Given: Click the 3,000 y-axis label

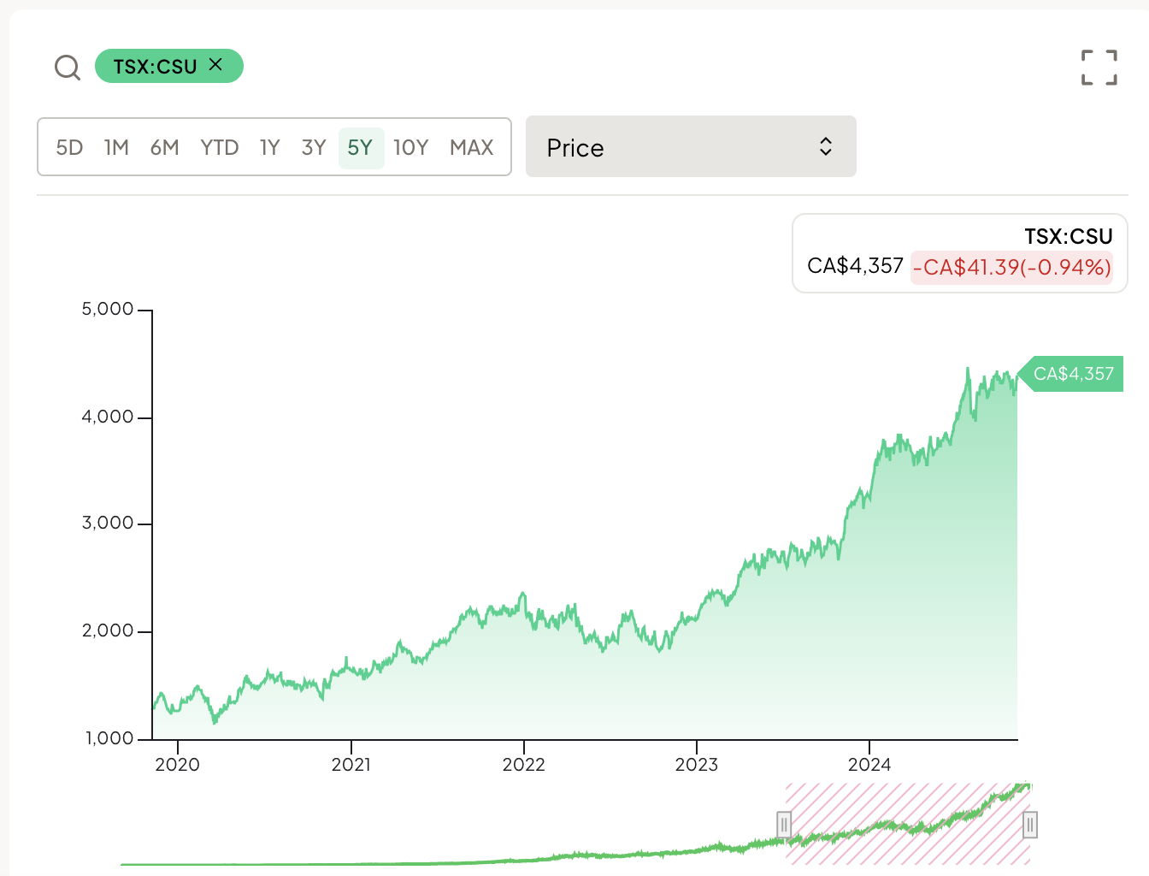Looking at the screenshot, I should click(108, 523).
